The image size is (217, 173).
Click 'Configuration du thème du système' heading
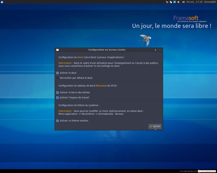pyautogui.click(x=79, y=105)
